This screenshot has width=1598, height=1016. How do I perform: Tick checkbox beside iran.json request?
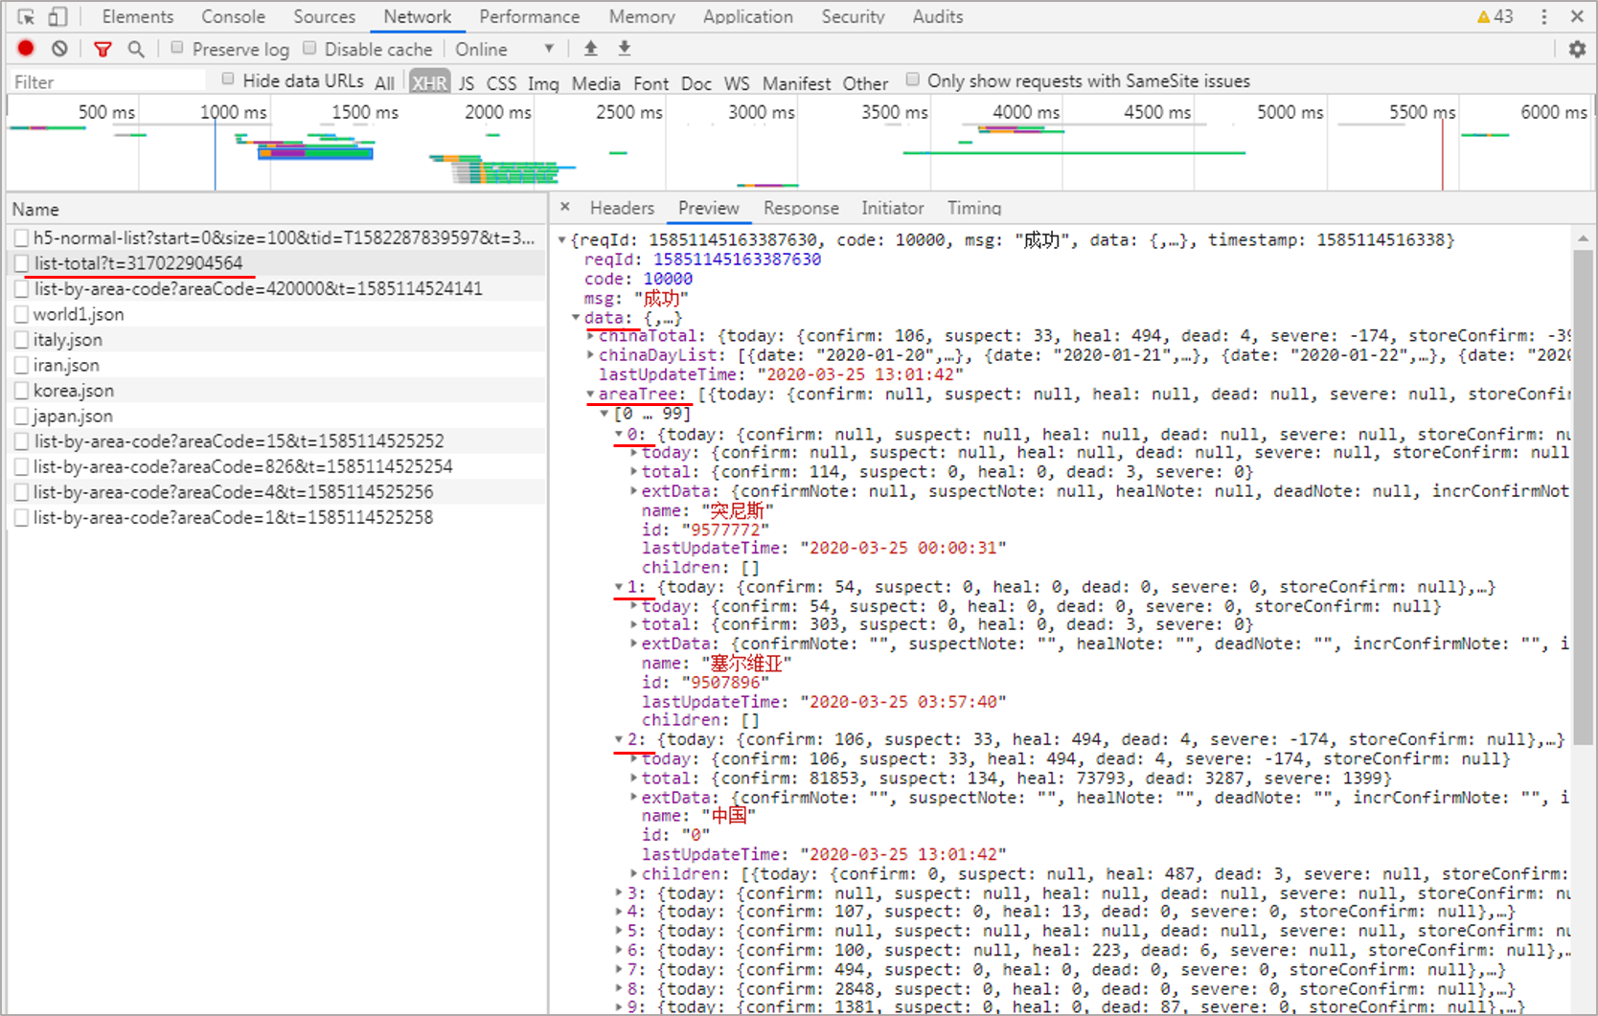point(21,365)
